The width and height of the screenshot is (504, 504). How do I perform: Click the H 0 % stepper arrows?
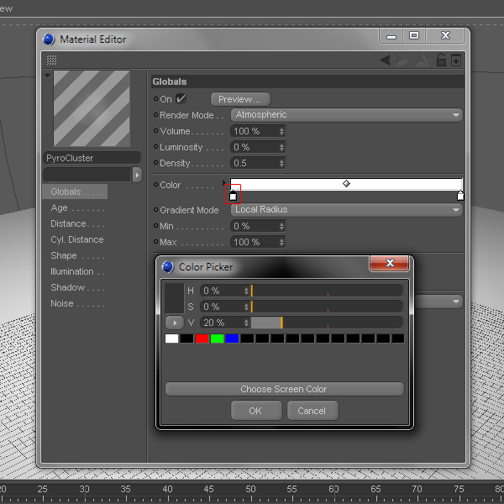tap(246, 291)
